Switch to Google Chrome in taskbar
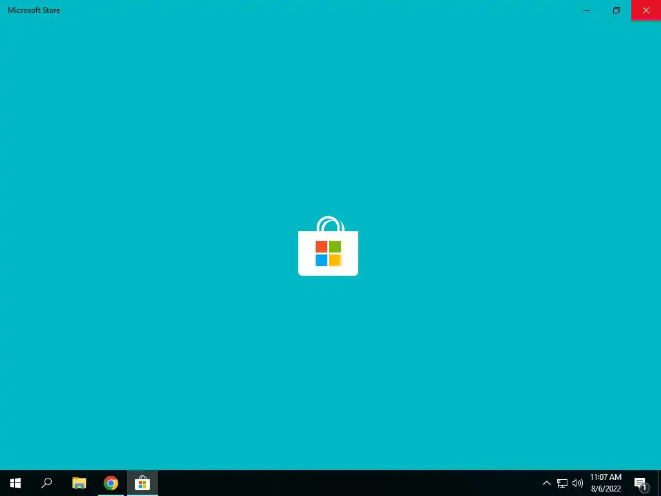 pyautogui.click(x=111, y=483)
